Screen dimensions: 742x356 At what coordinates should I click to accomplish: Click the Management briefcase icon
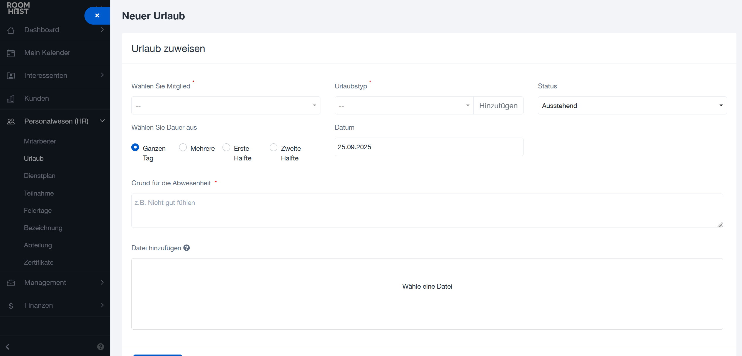tap(11, 283)
